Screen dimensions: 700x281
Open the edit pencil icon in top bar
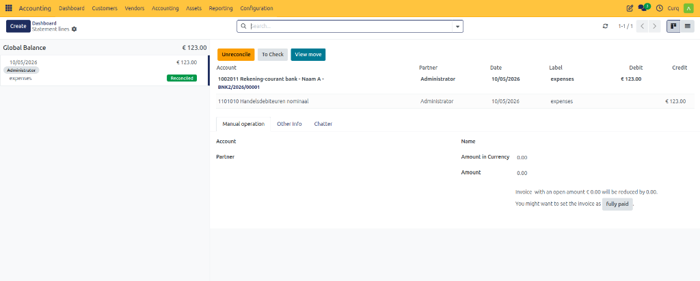tap(630, 8)
